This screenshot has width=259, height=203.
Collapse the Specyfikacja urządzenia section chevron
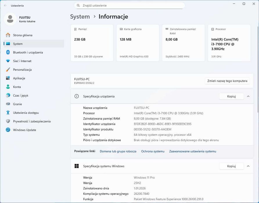[x=248, y=96]
